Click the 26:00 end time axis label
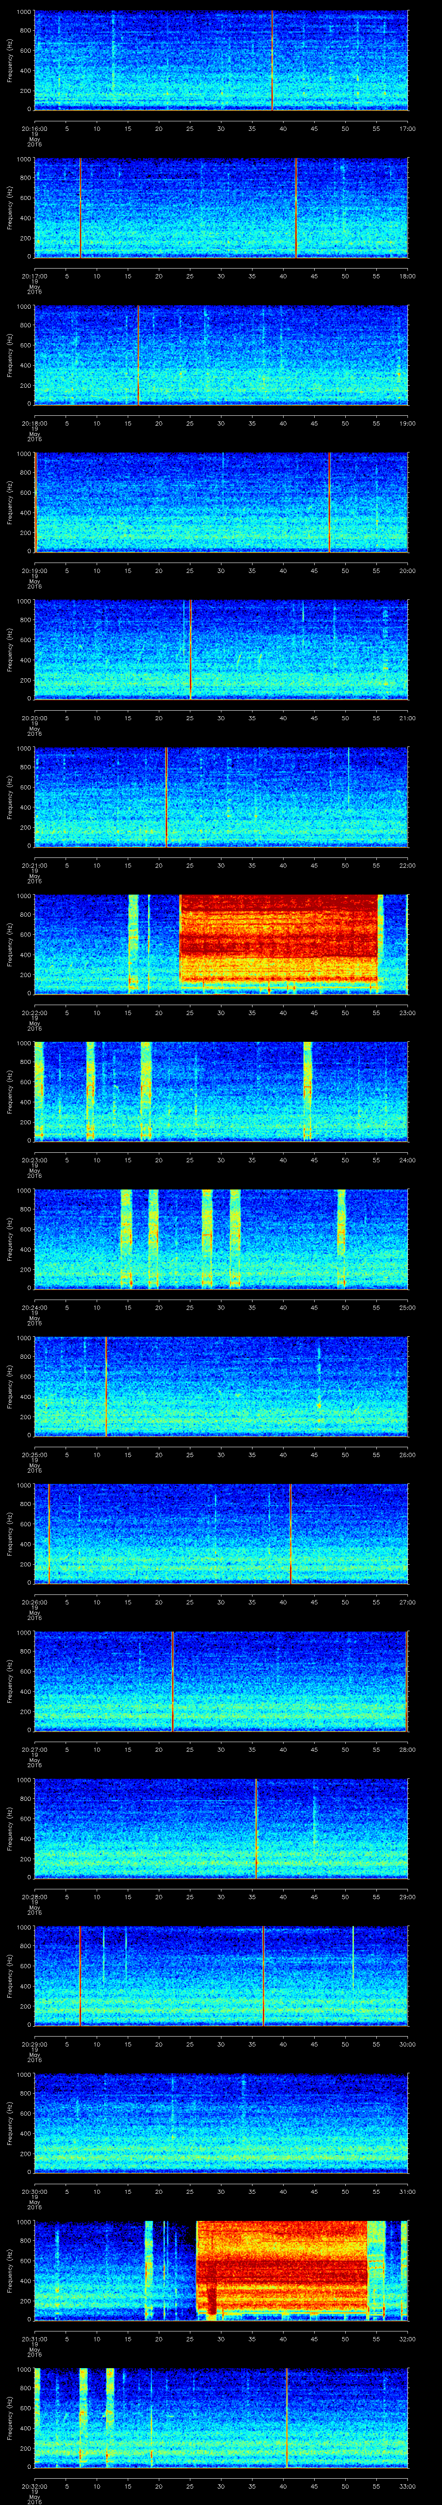Viewport: 442px width, 2505px height. (407, 1454)
